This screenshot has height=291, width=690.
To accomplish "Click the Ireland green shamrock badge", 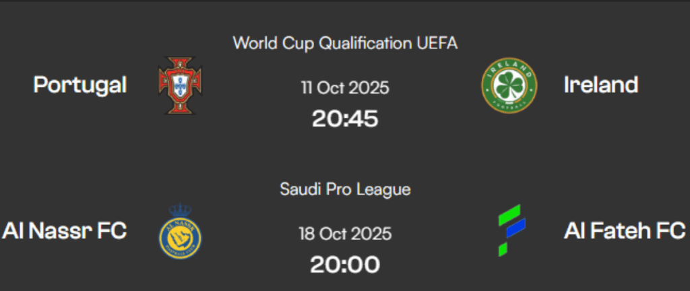I will pos(509,86).
